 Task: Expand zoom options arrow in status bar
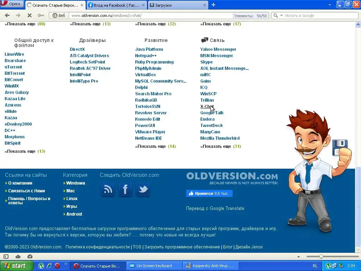coord(299,257)
